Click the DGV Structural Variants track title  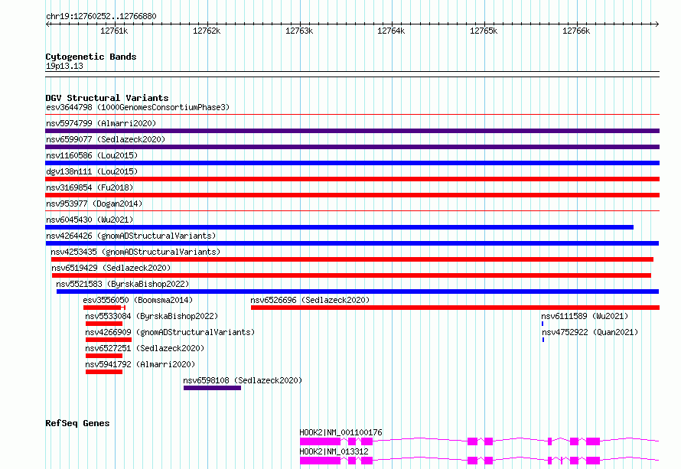(106, 98)
